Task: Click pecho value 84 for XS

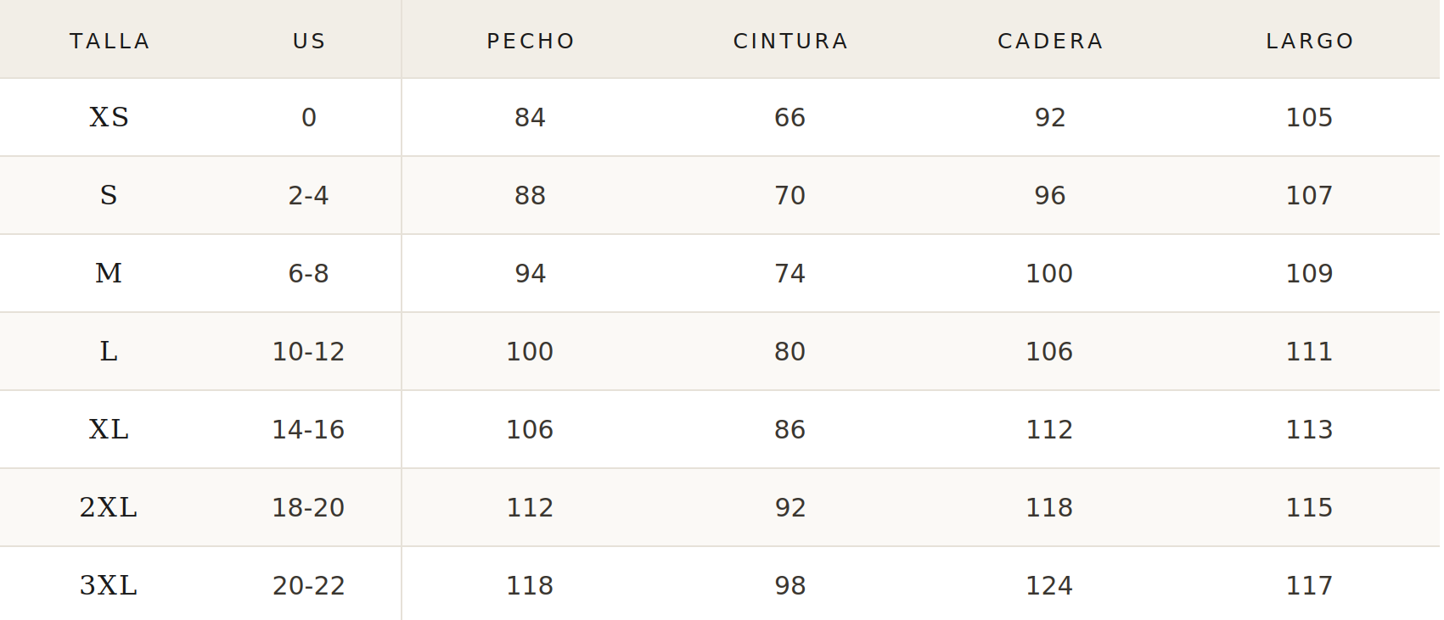Action: [530, 117]
